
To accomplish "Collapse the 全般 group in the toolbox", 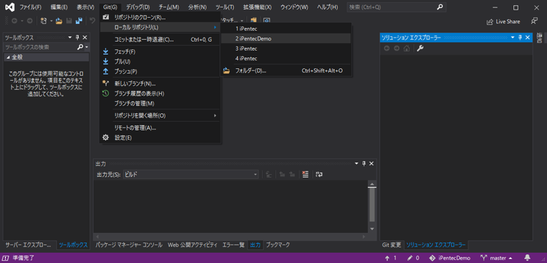I will 8,57.
